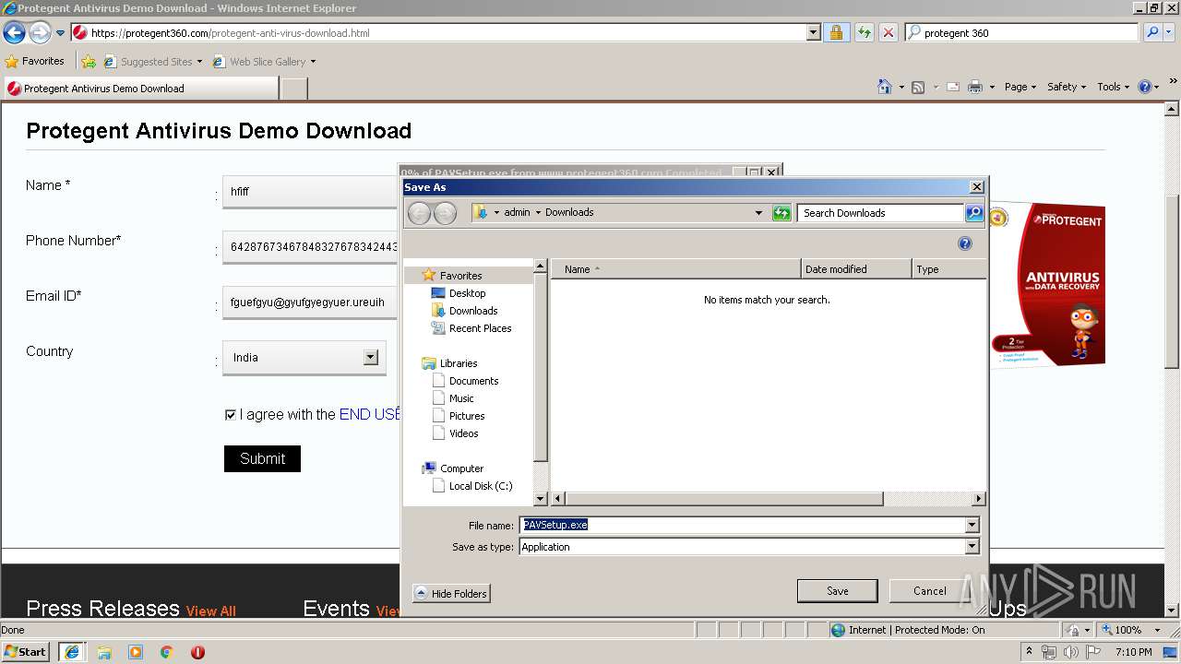This screenshot has height=664, width=1181.
Task: Expand the Save as type dropdown
Action: 972,547
